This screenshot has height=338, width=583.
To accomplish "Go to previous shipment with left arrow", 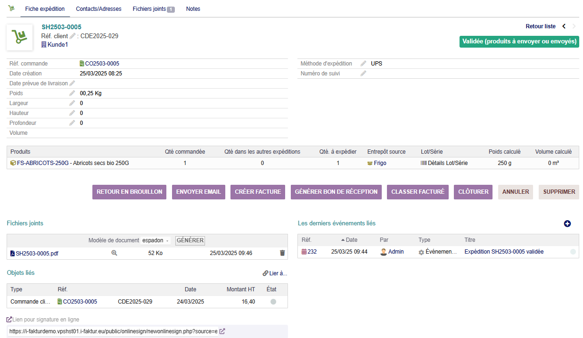I will pos(564,26).
